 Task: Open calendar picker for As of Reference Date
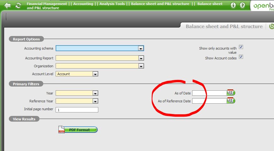(x=231, y=100)
